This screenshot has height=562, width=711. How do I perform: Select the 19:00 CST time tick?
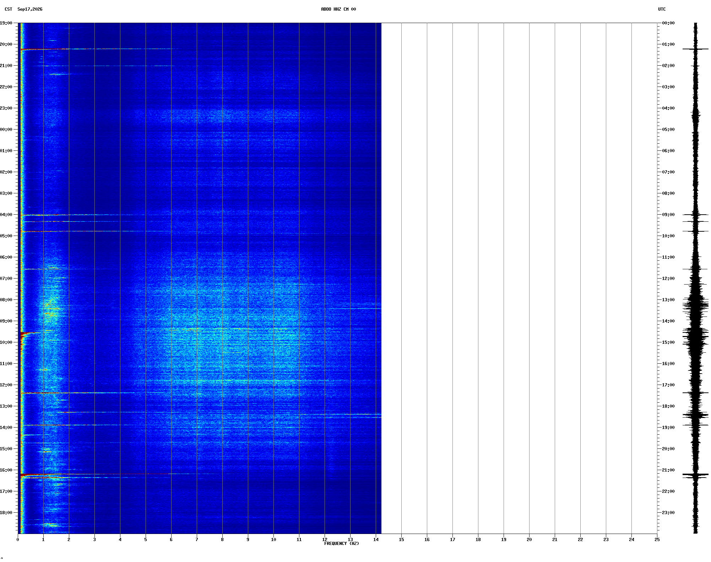[x=6, y=23]
